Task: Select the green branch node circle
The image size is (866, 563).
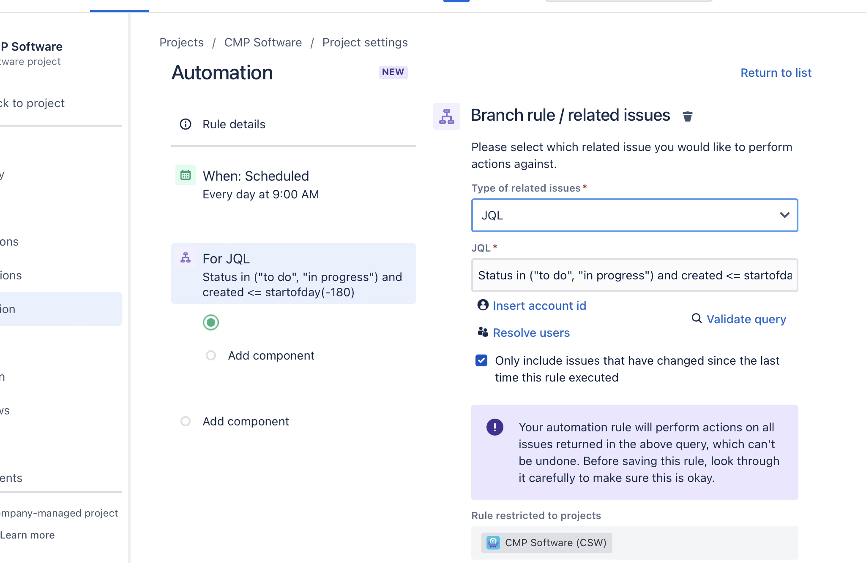Action: coord(210,322)
